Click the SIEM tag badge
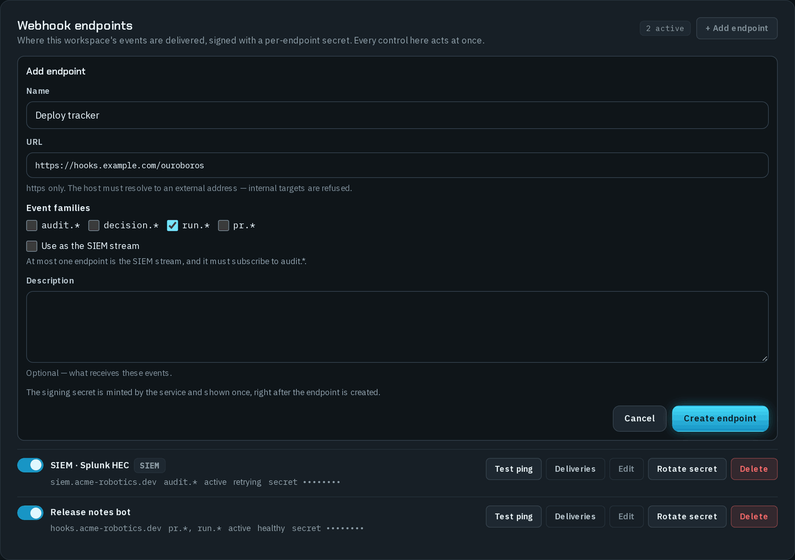Viewport: 795px width, 560px height. (150, 466)
